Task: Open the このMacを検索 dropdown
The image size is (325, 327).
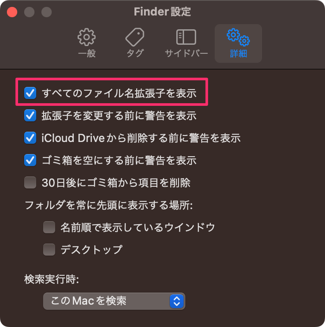Action: click(x=114, y=301)
